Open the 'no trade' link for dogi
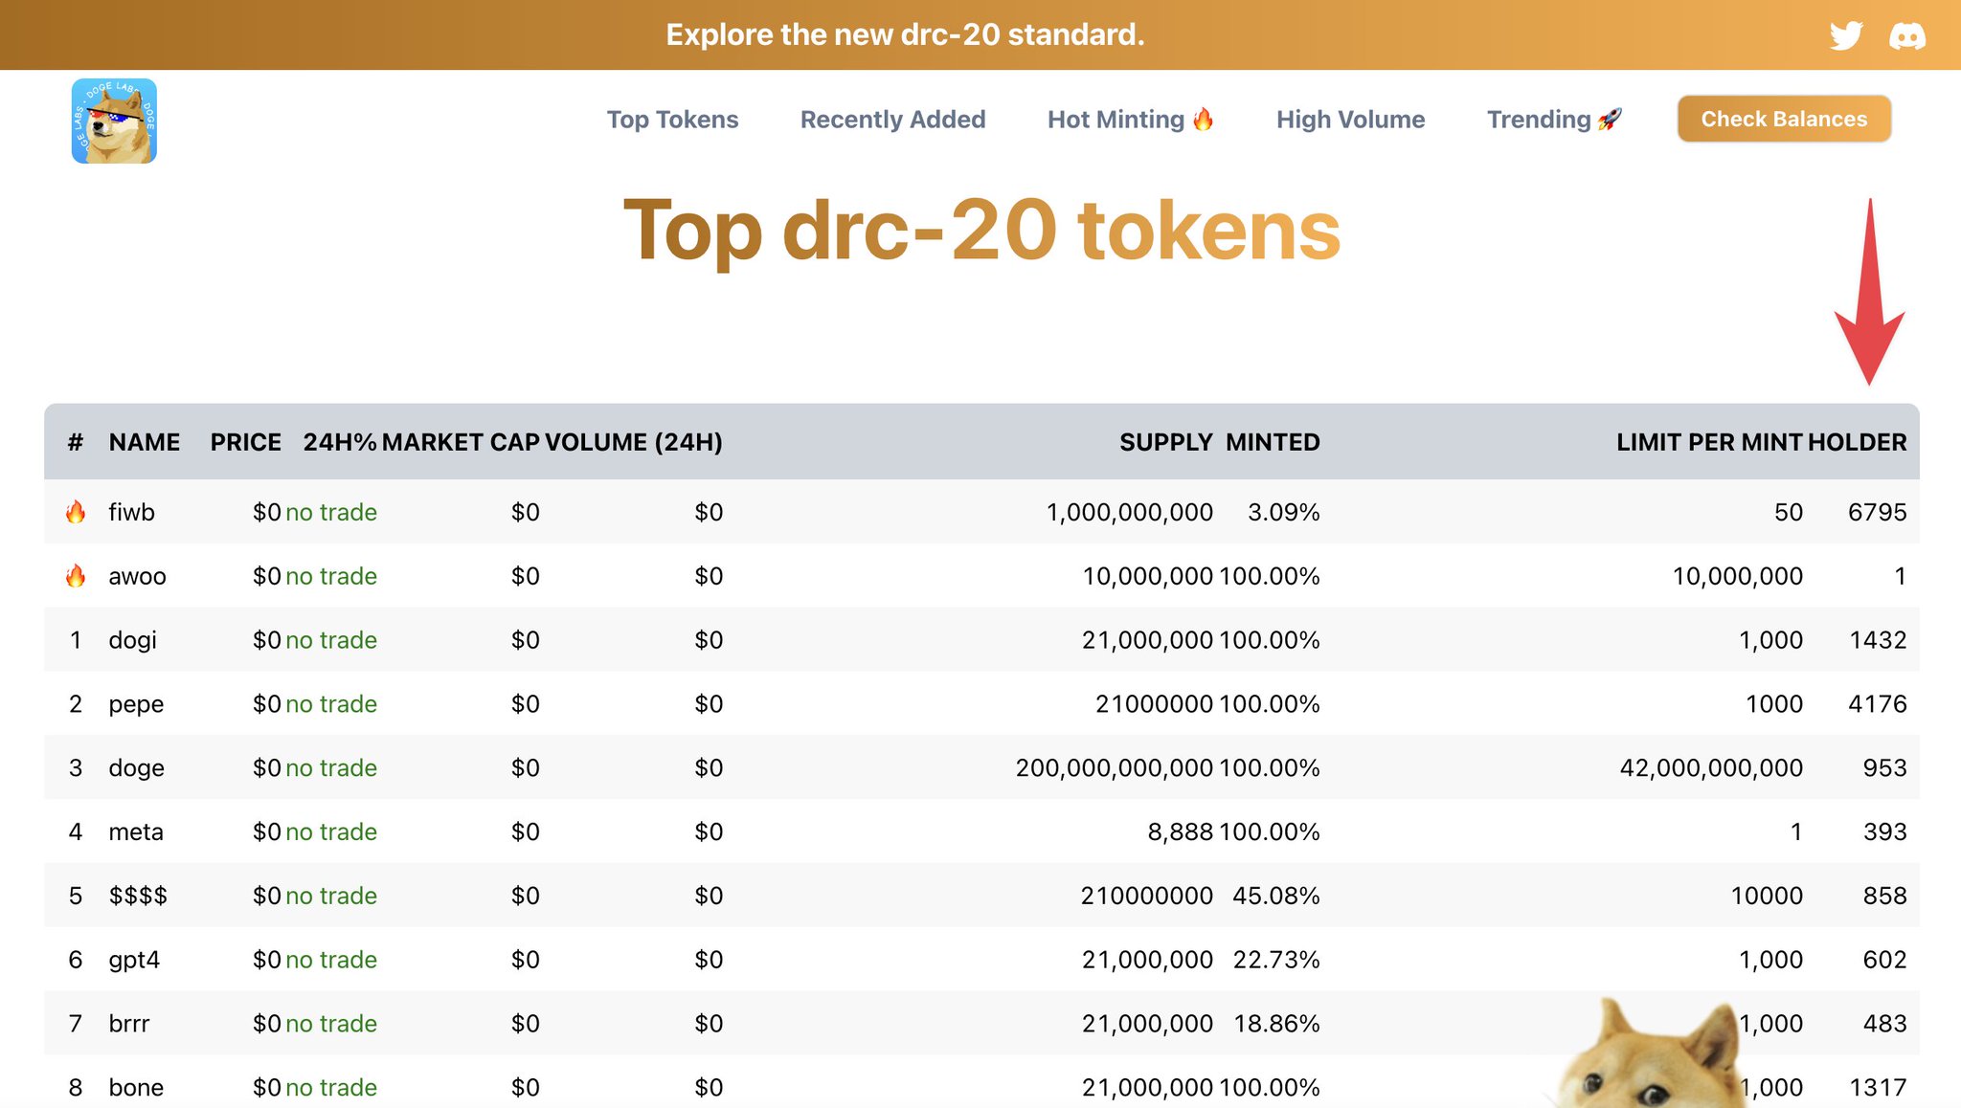The image size is (1961, 1108). [330, 639]
